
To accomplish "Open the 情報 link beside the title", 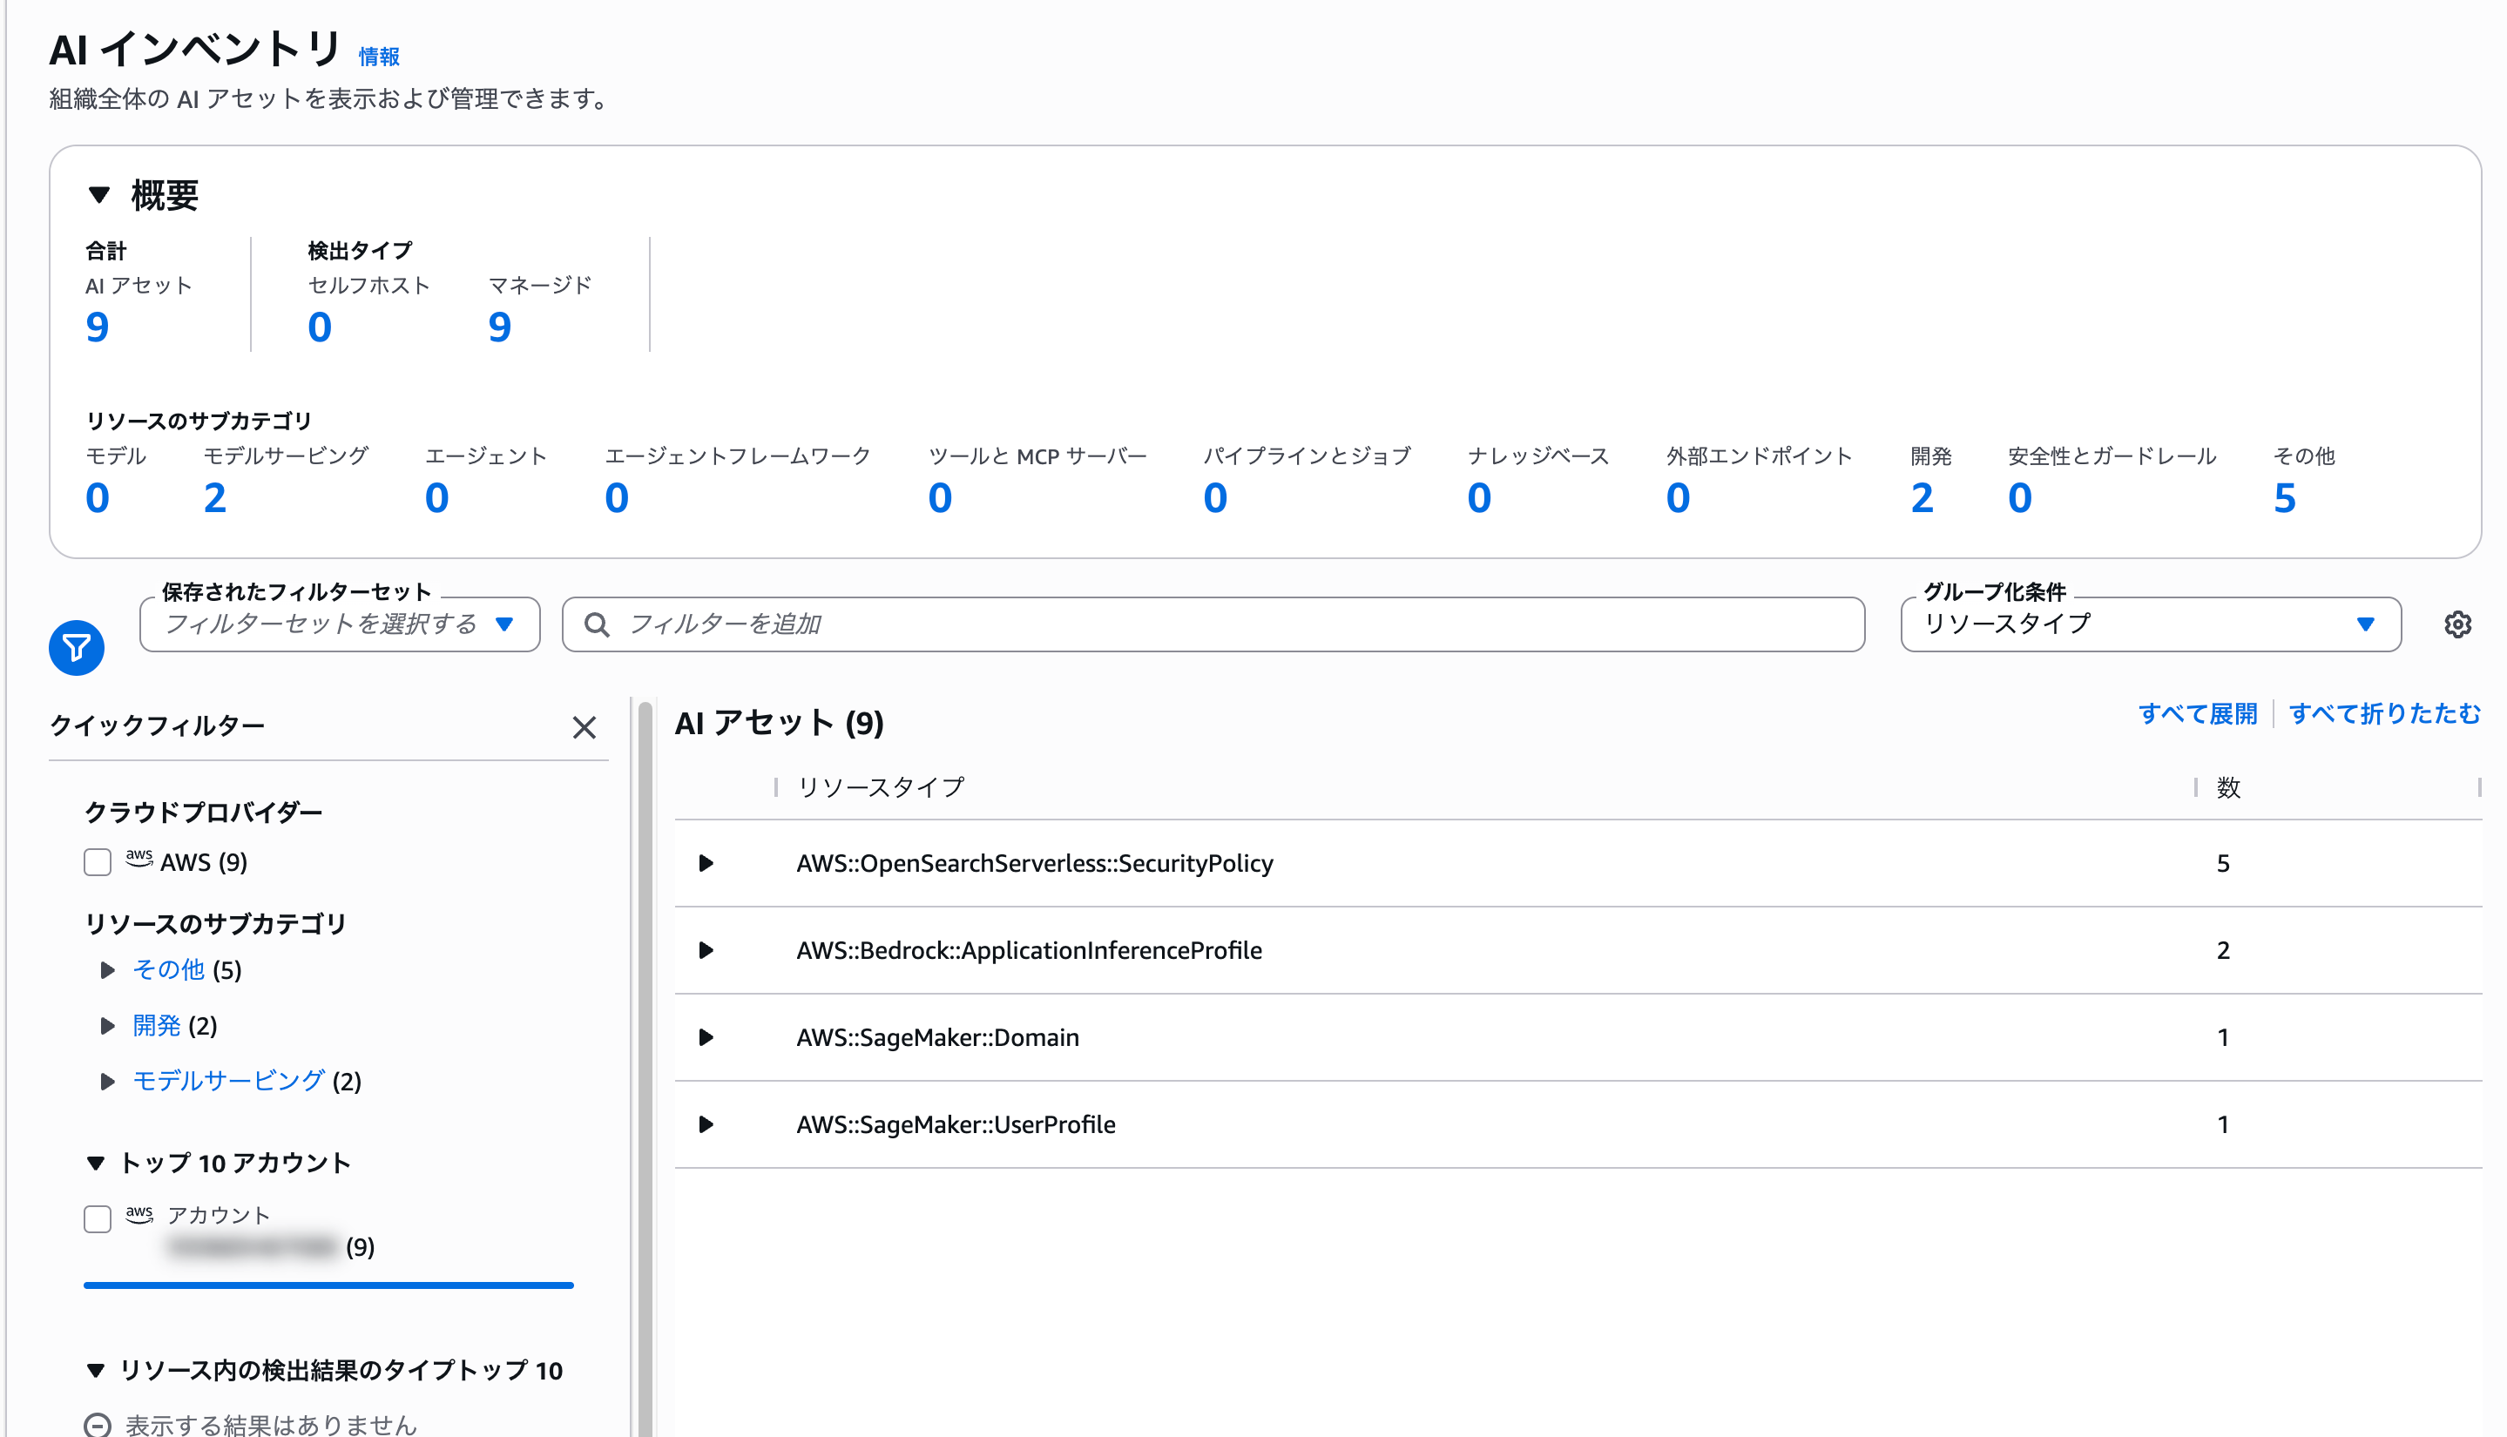I will click(x=379, y=57).
